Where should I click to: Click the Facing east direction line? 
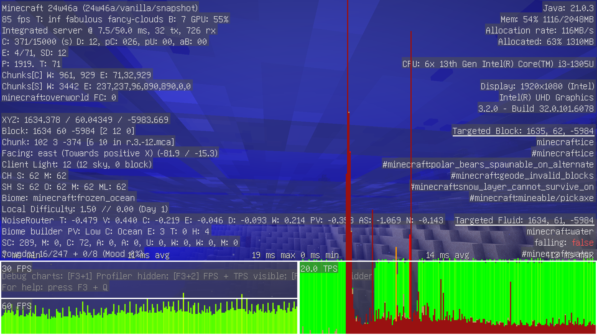tap(110, 153)
